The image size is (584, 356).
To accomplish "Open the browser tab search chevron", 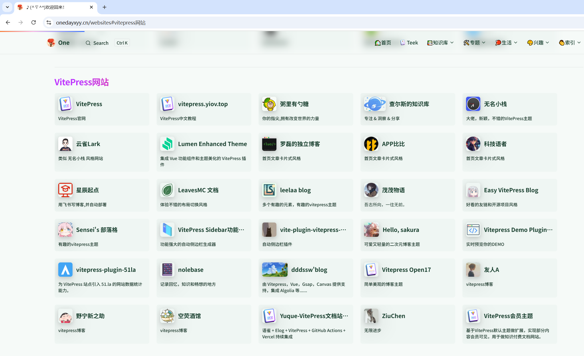I will click(x=7, y=7).
